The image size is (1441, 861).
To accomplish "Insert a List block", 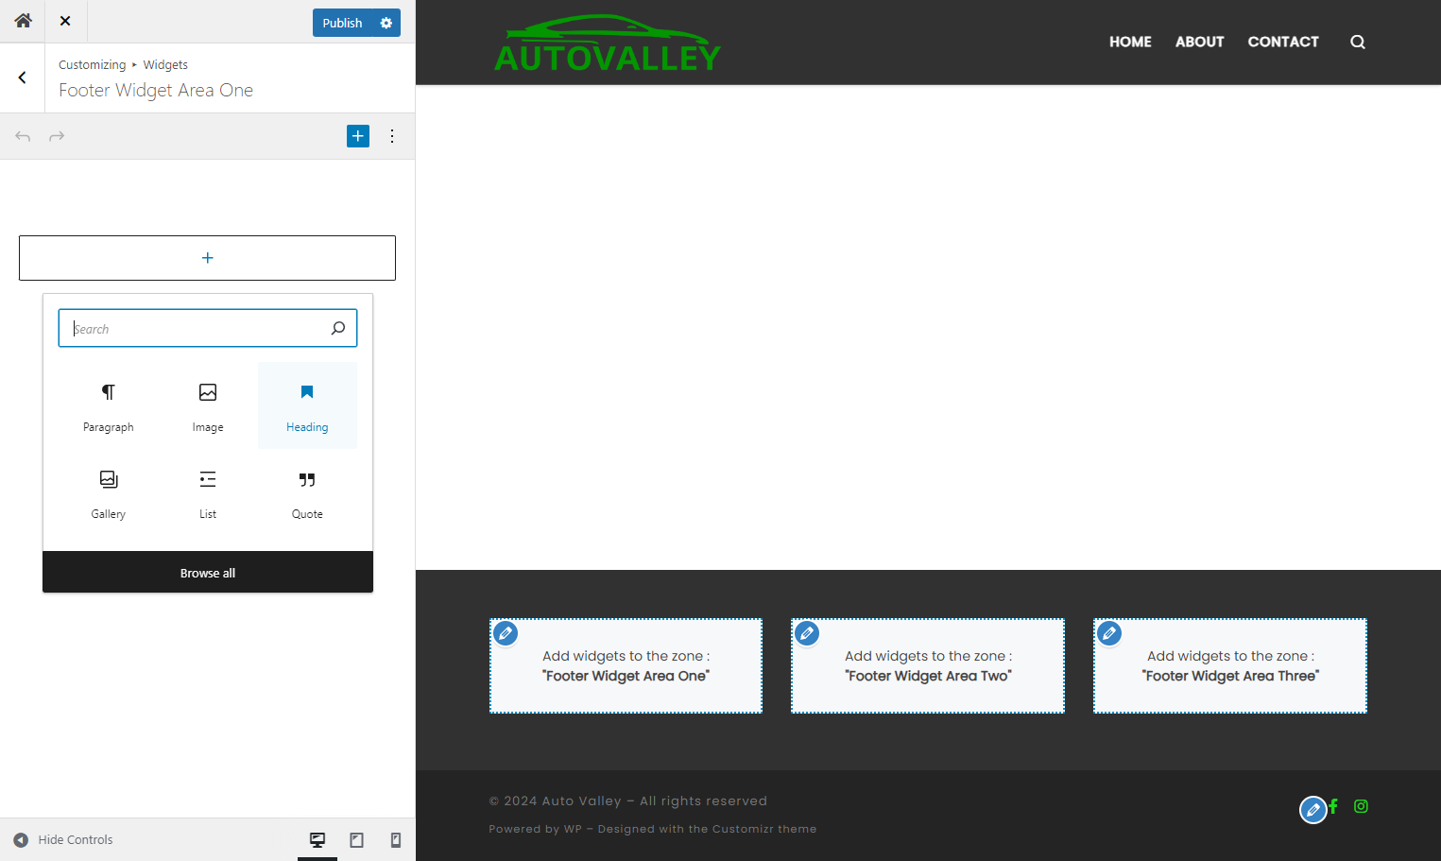I will click(208, 493).
